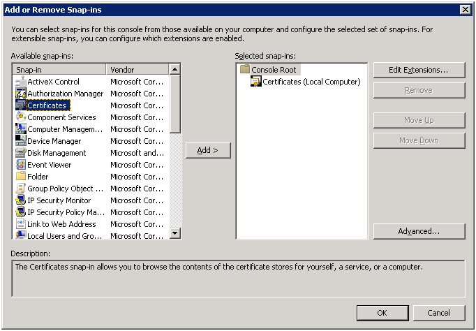Open the Advanced options
This screenshot has width=476, height=331.
click(x=419, y=231)
